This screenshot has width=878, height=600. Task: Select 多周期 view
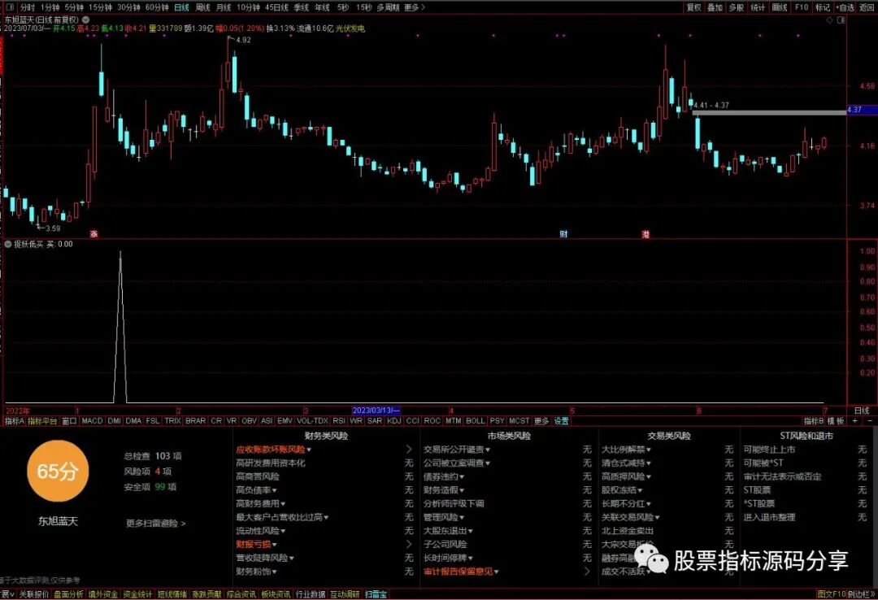pyautogui.click(x=388, y=7)
